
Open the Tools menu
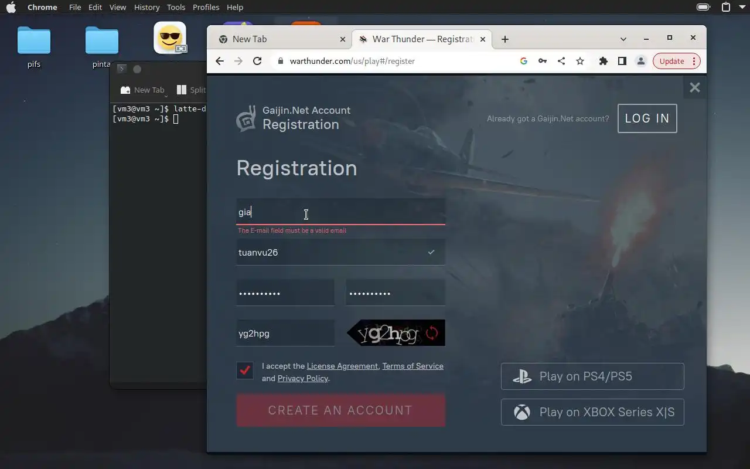tap(176, 7)
